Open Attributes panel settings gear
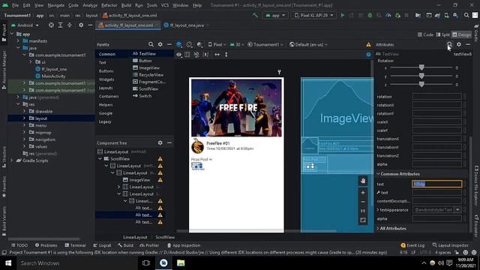Viewport: 480px width, 270px height. [x=458, y=44]
